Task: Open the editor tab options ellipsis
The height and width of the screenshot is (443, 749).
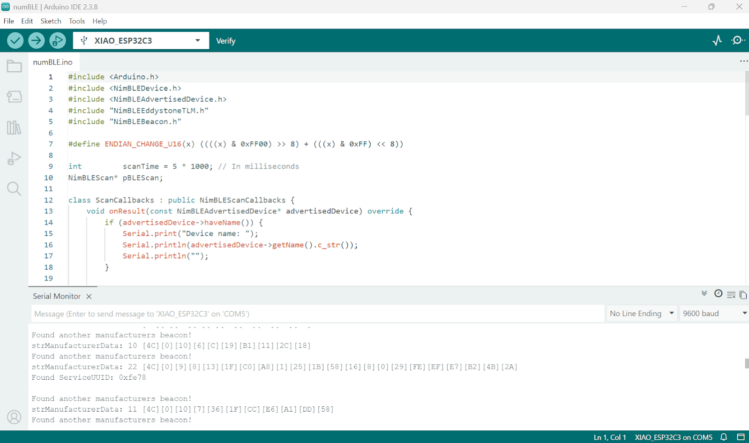Action: (743, 61)
